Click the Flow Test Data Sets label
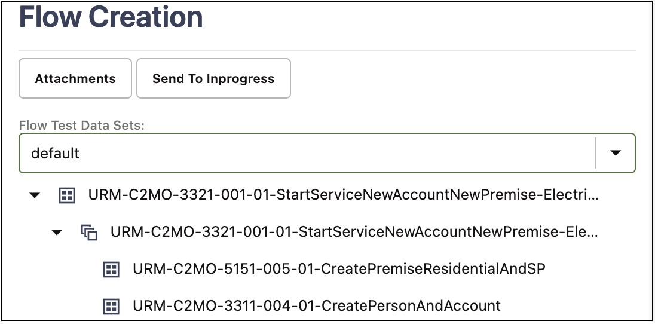655x324 pixels. pyautogui.click(x=81, y=126)
